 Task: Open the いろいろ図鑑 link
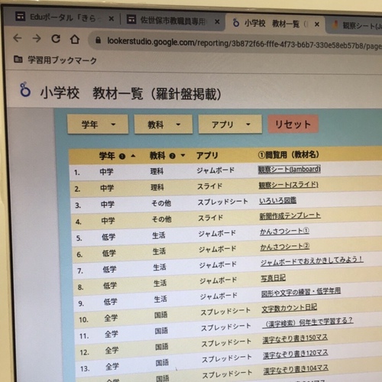click(278, 201)
